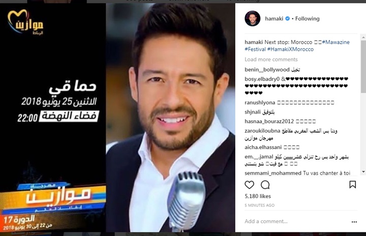Like the post with the heart icon
The image size is (366, 236).
249,185
